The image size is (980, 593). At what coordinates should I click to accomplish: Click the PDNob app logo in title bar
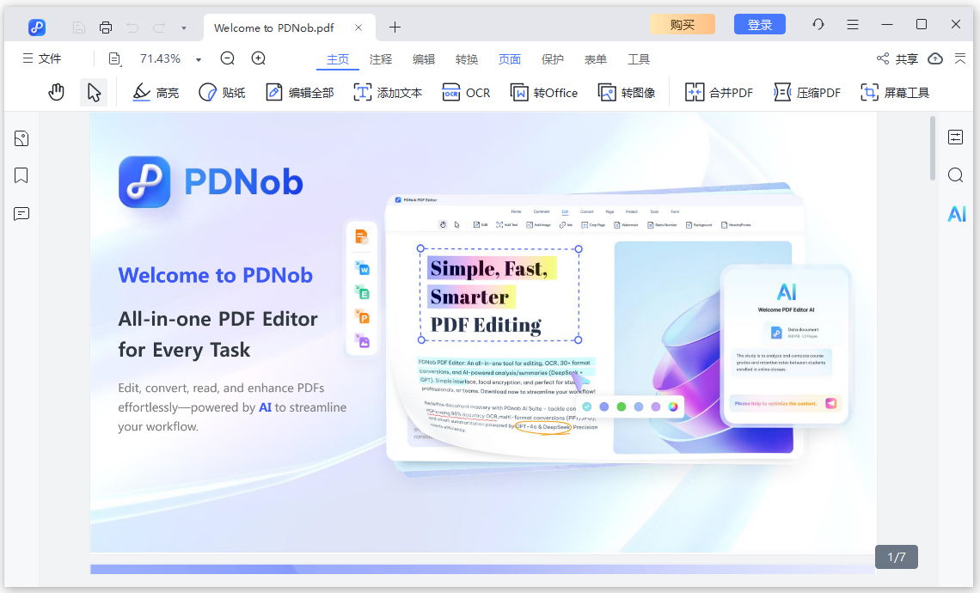pos(37,28)
